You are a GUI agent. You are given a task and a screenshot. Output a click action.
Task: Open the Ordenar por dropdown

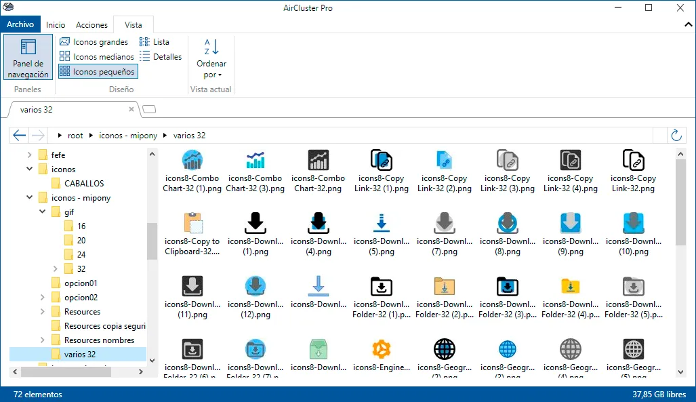tap(211, 58)
